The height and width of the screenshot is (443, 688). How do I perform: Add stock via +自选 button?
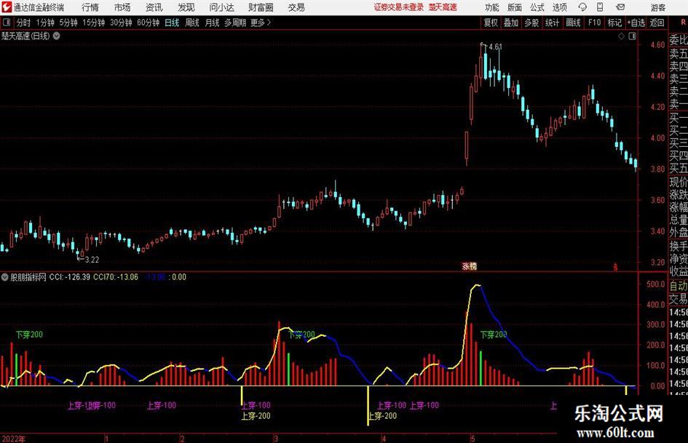coord(636,23)
